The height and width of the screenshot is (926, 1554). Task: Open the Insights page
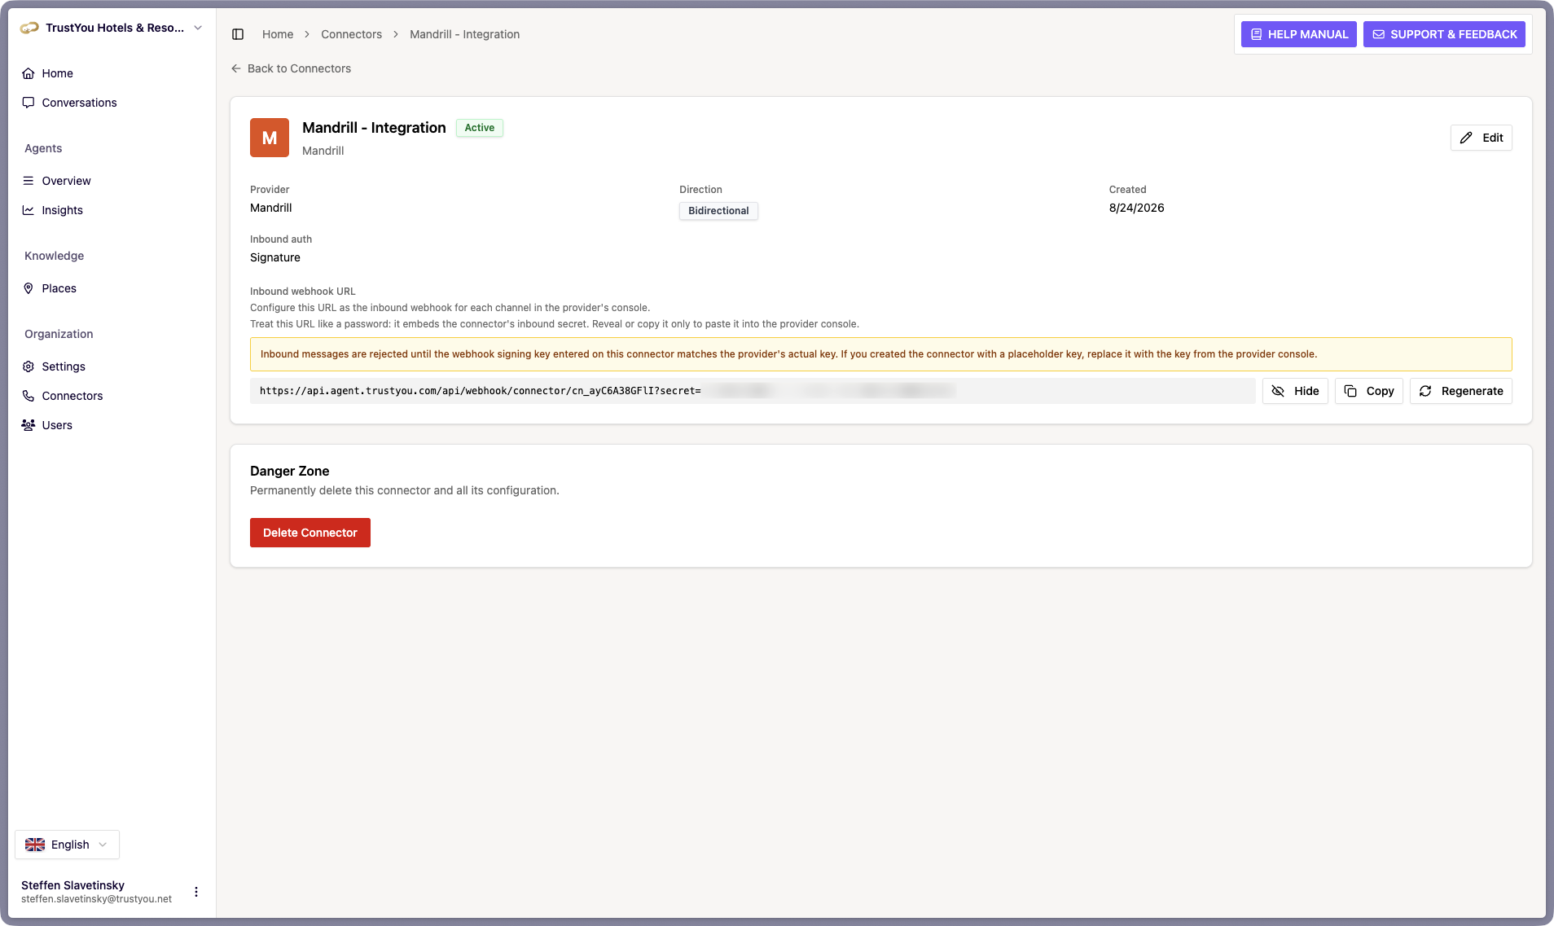point(62,210)
